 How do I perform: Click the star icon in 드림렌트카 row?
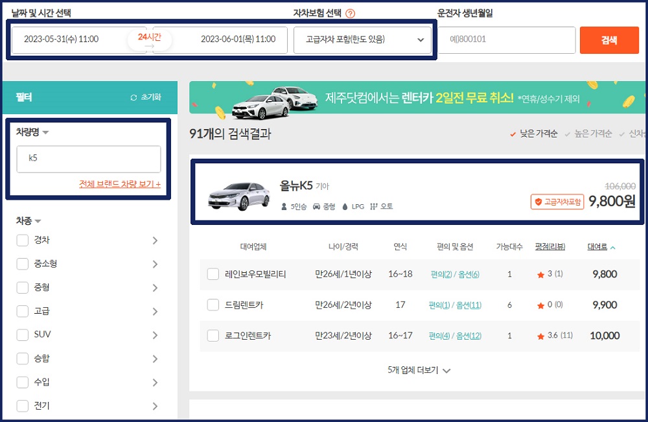tap(540, 306)
